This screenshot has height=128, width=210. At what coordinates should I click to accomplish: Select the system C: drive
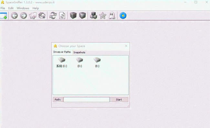(x=62, y=63)
